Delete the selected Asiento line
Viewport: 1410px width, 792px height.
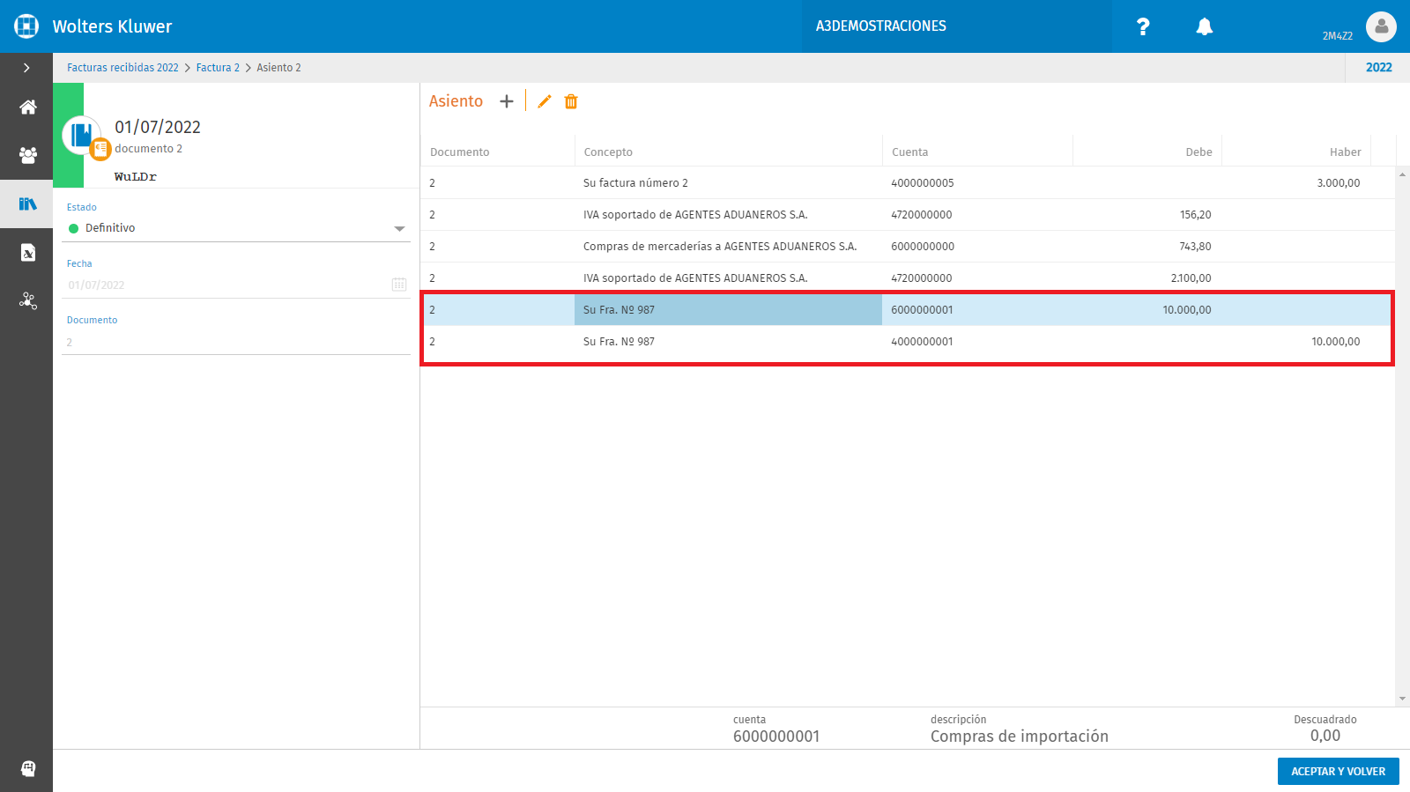pyautogui.click(x=571, y=101)
